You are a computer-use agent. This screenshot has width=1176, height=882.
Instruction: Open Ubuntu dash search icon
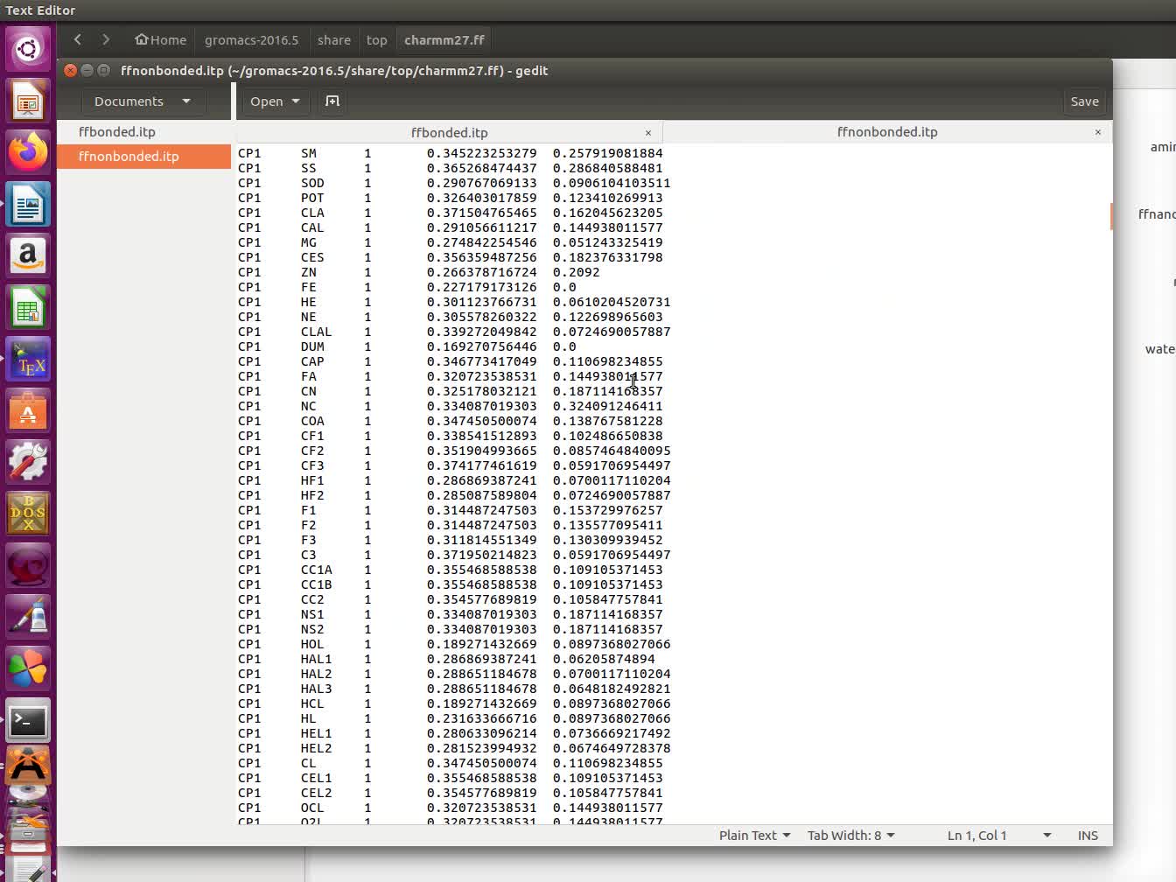(x=28, y=48)
